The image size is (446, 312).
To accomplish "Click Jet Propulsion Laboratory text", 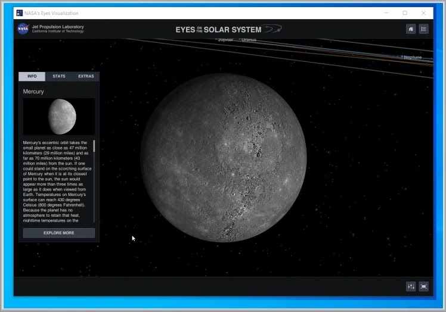I will pyautogui.click(x=58, y=27).
